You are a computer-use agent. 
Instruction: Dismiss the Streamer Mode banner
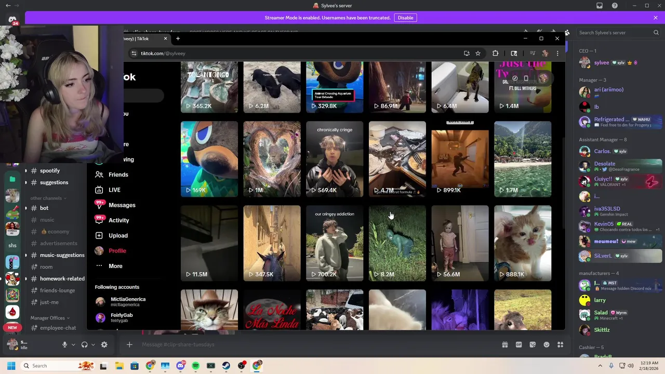655,18
